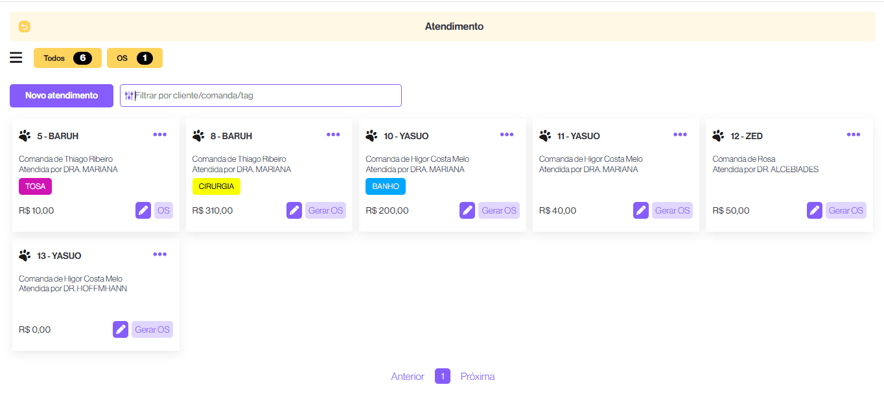Edit comanda 13 - YASUO with pencil icon
The width and height of the screenshot is (884, 411).
point(121,329)
